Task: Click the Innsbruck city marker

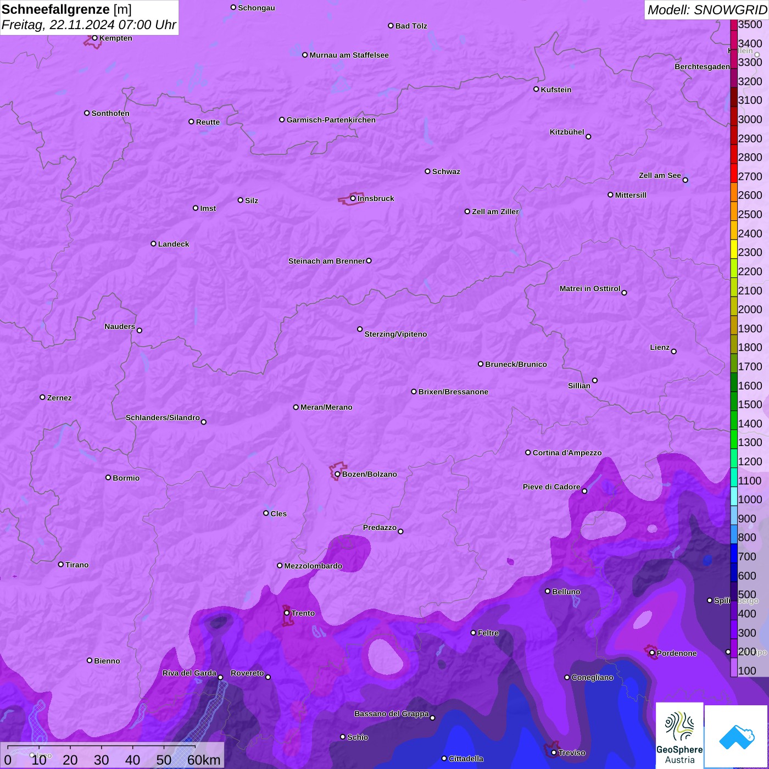Action: pyautogui.click(x=353, y=198)
